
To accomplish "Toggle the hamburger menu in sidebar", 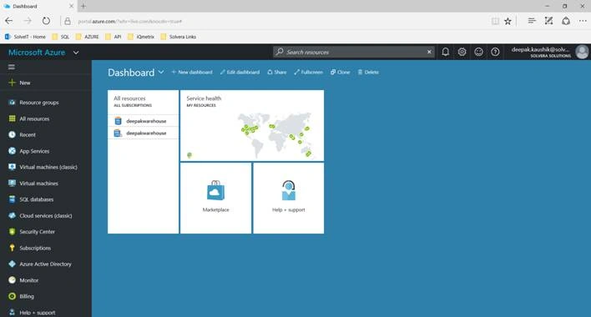I will click(x=12, y=67).
